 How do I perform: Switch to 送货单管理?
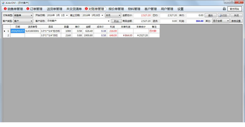tap(55, 9)
